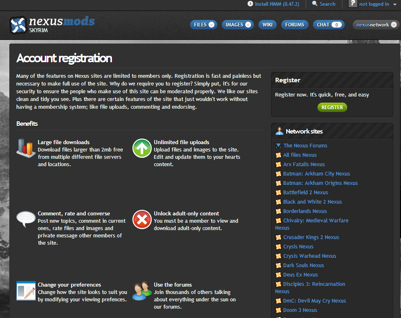The height and width of the screenshot is (318, 401).
Task: Open Crusader Kings 2 Nexus link
Action: point(311,237)
